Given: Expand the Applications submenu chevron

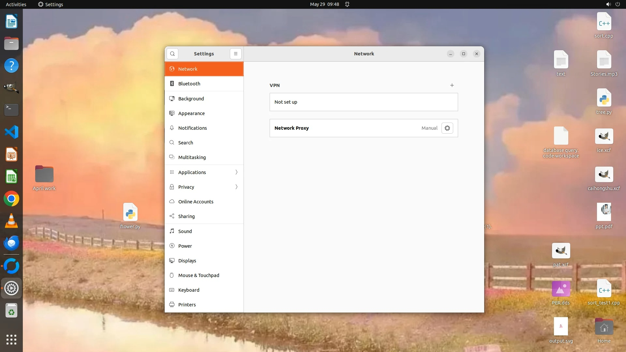Looking at the screenshot, I should tap(236, 172).
